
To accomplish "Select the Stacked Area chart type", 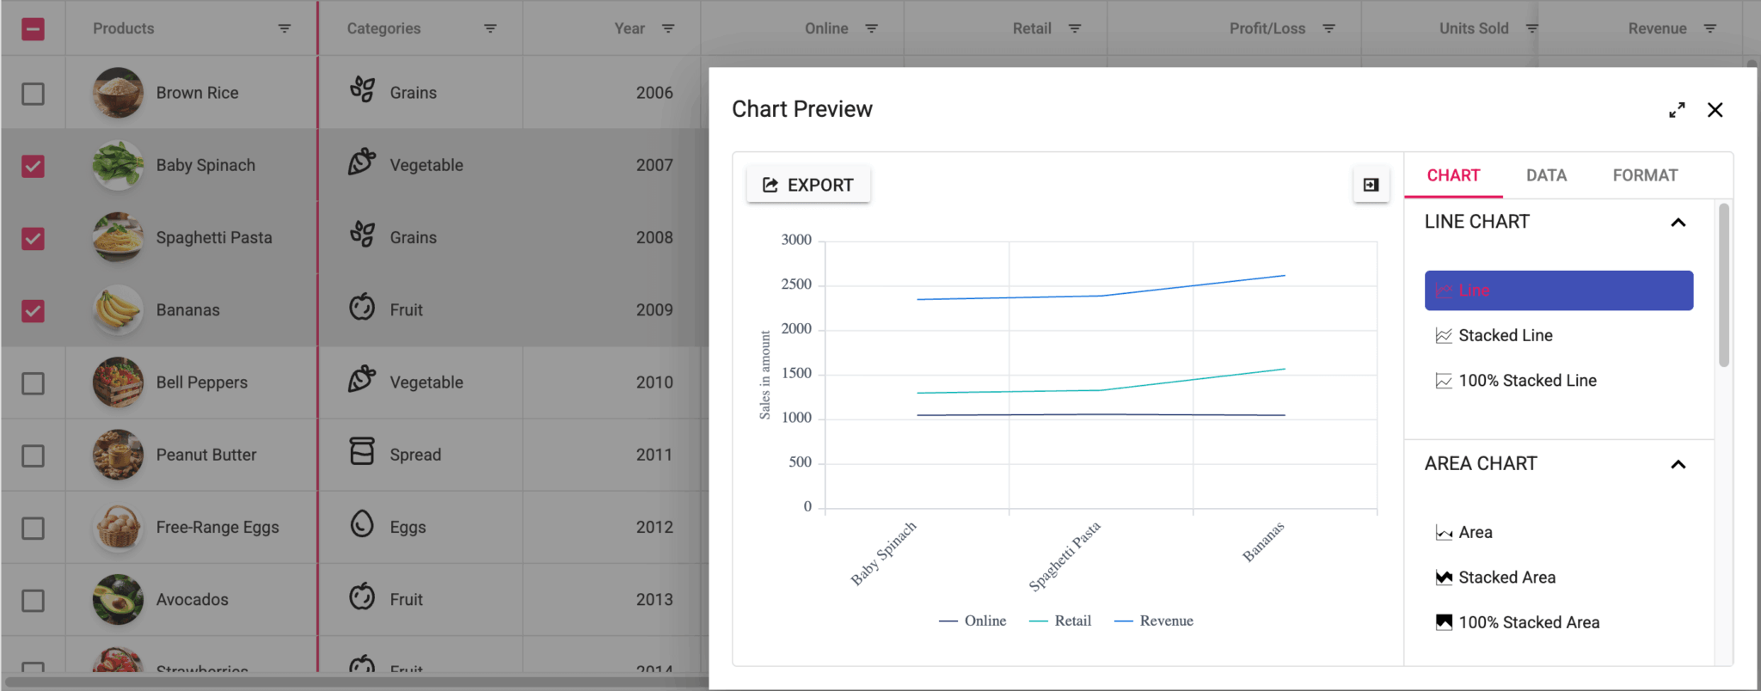I will coord(1506,578).
